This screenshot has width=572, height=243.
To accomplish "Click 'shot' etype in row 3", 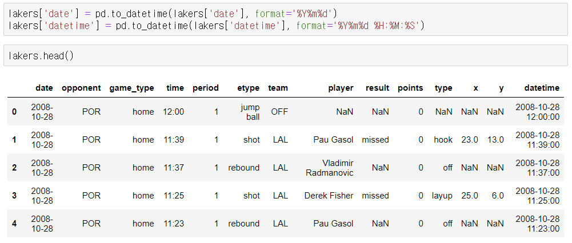I will tap(251, 196).
